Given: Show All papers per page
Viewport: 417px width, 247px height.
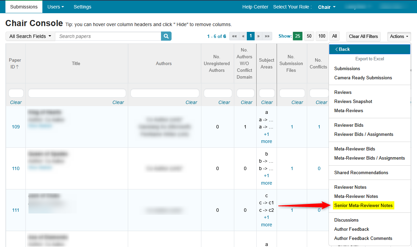Looking at the screenshot, I should (335, 36).
